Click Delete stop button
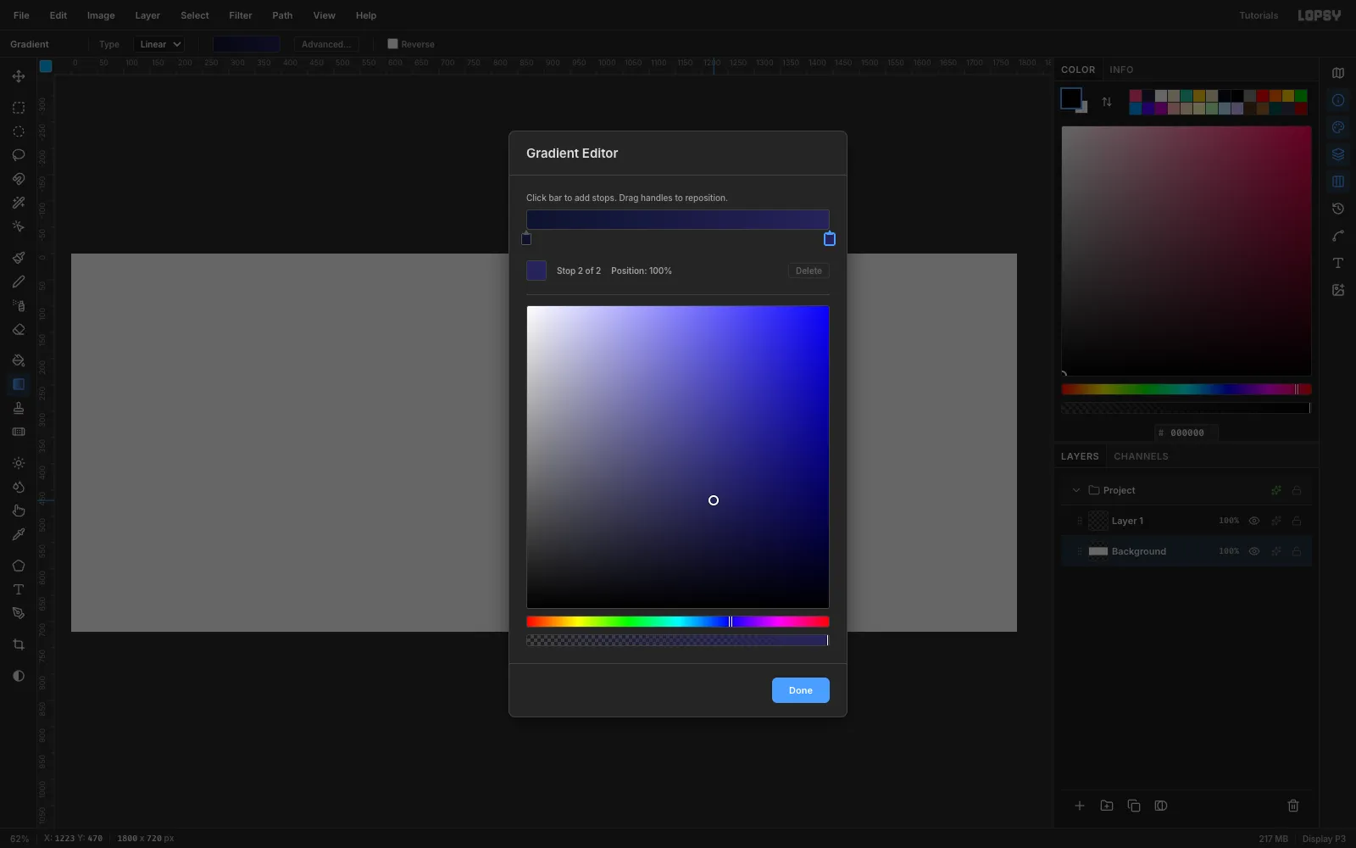1356x848 pixels. click(809, 271)
